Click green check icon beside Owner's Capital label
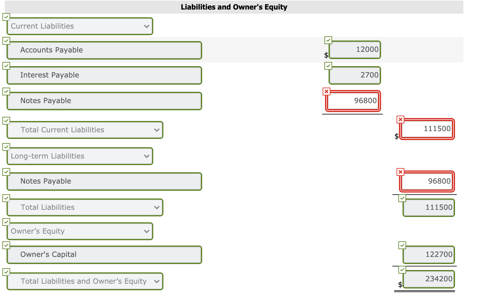The height and width of the screenshot is (301, 489). coord(6,245)
